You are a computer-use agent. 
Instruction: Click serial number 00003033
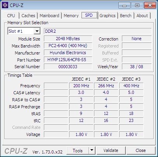(x=68, y=67)
